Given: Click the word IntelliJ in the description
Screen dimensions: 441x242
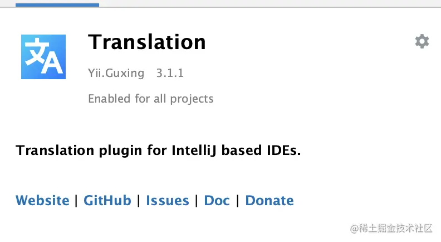Looking at the screenshot, I should tap(194, 151).
